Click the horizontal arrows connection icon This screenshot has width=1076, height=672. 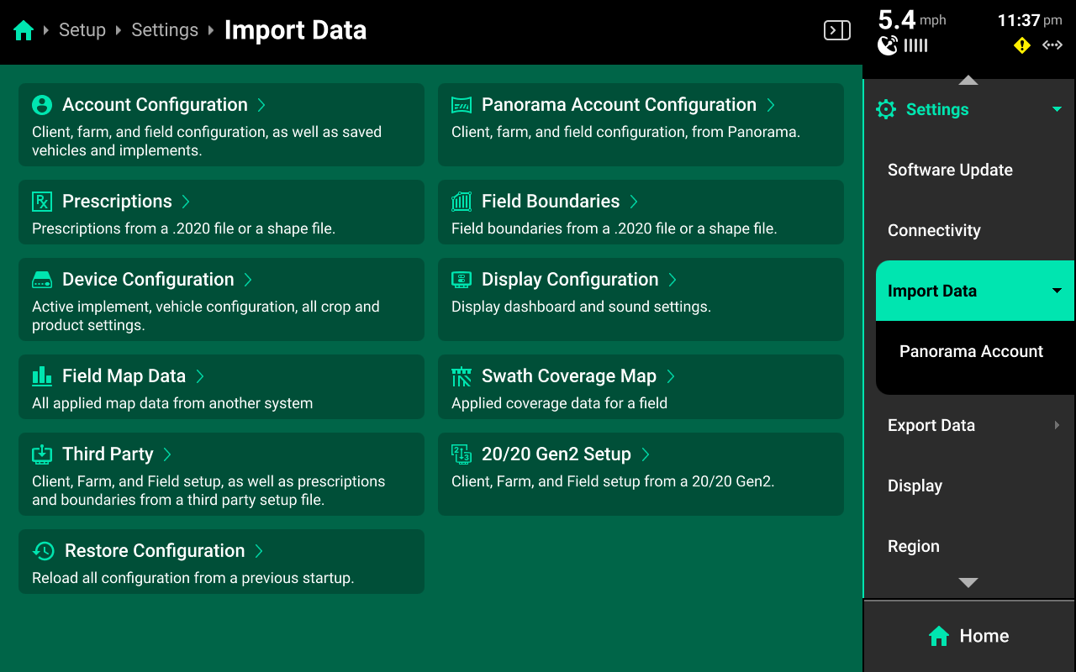pyautogui.click(x=1052, y=45)
